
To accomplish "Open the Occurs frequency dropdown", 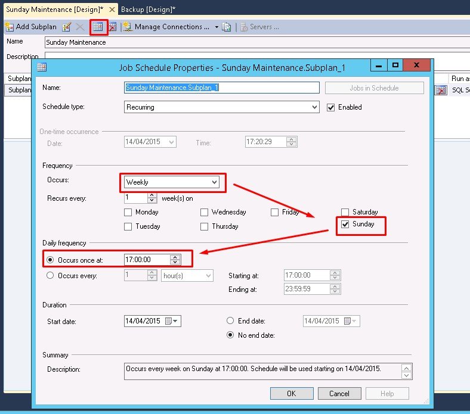I will tap(215, 182).
